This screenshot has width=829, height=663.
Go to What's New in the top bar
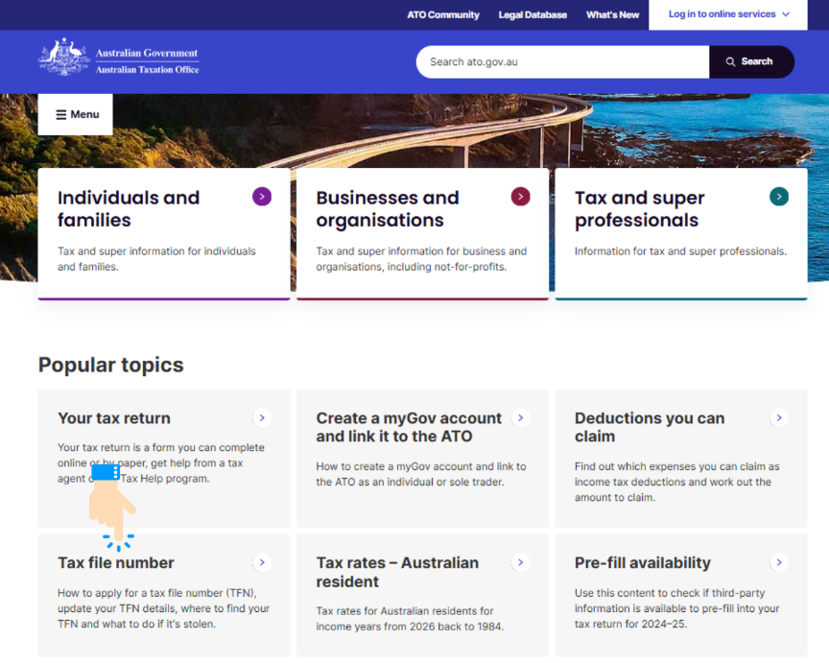coord(612,15)
